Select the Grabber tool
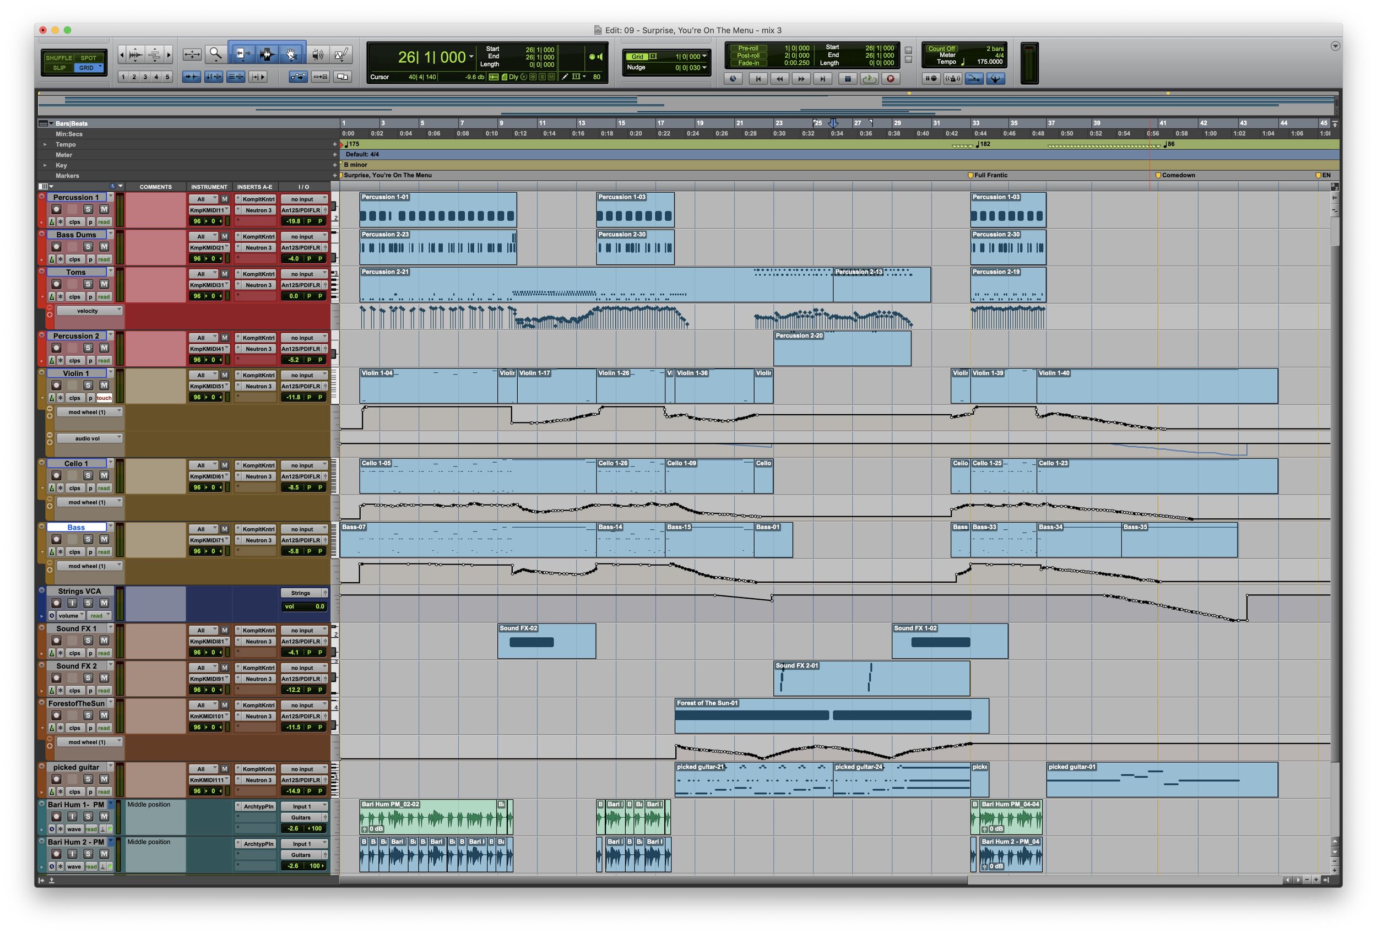The image size is (1377, 933). (292, 53)
